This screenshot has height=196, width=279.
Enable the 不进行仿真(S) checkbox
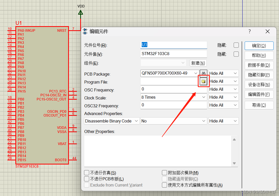coord(87,173)
